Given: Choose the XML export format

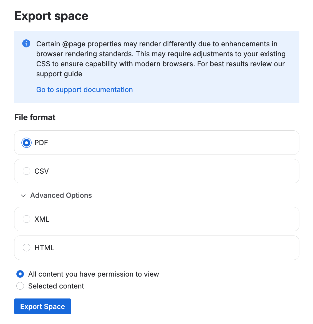Looking at the screenshot, I should pyautogui.click(x=26, y=219).
